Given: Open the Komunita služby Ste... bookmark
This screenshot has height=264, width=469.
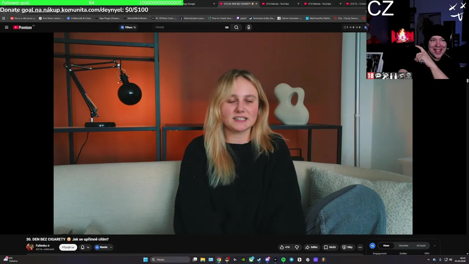Looking at the screenshot, I should 262,18.
